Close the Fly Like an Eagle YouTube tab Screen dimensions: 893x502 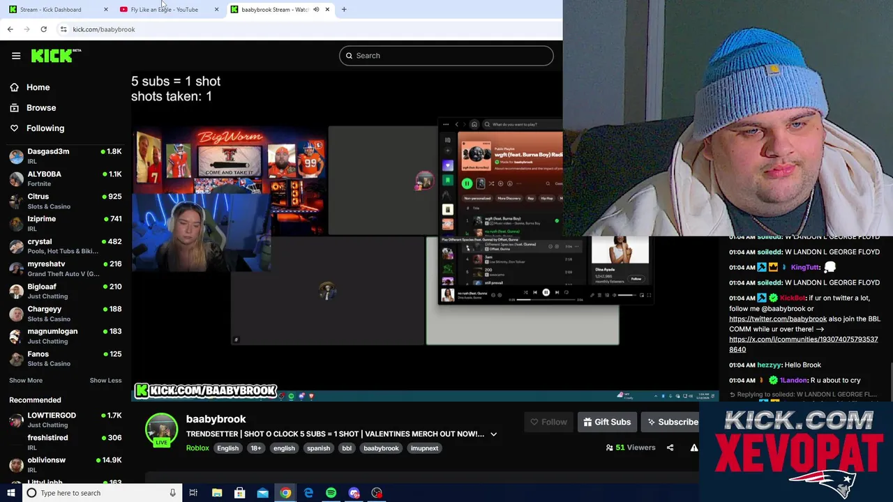pos(216,10)
